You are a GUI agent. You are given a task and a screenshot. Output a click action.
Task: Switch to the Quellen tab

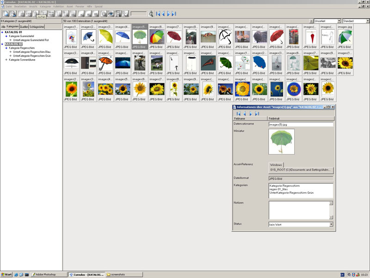pos(24,27)
